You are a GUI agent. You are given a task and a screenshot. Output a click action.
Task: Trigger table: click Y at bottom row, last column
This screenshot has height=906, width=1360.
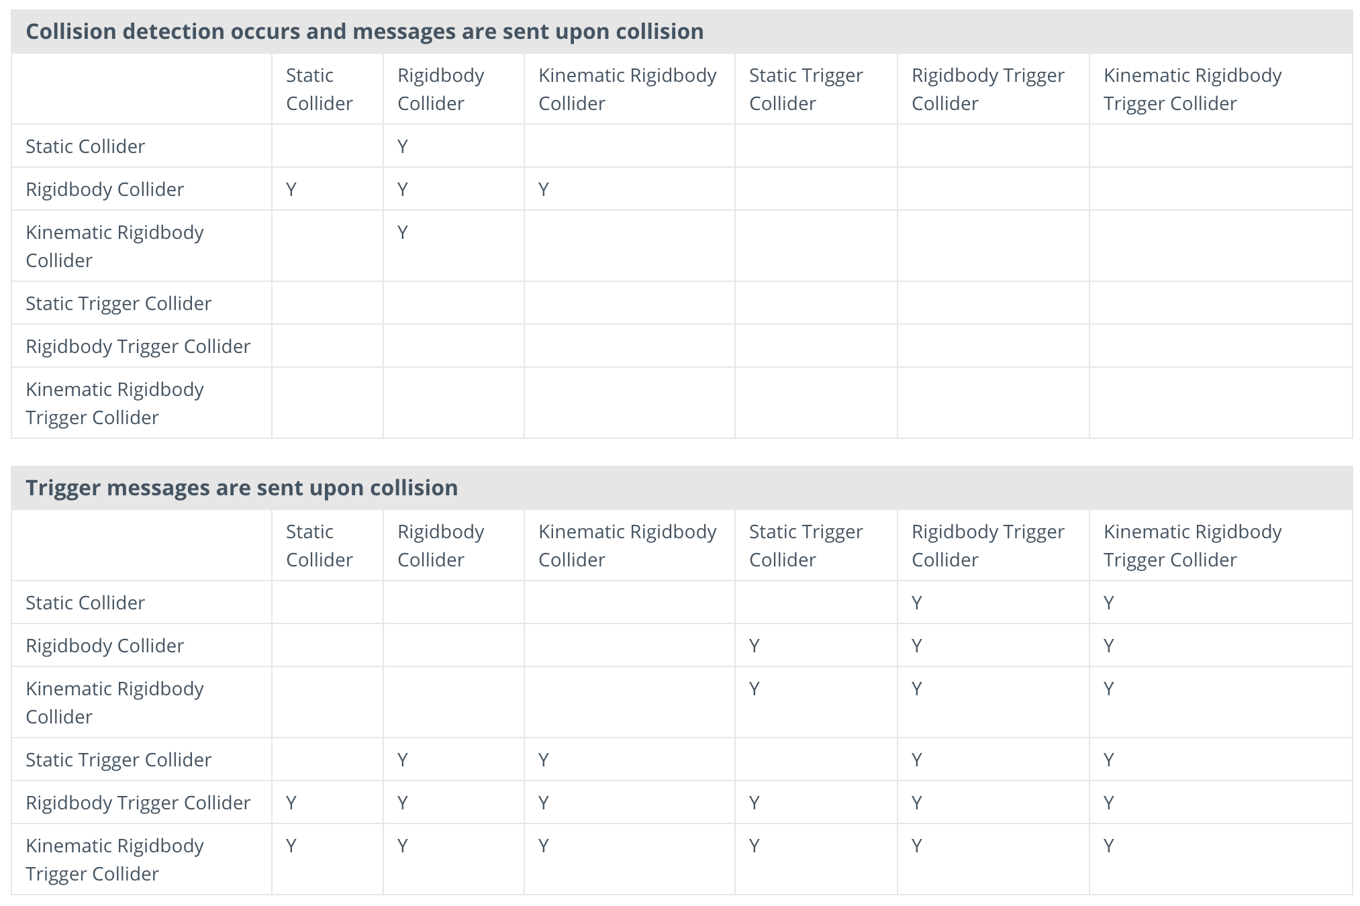[1109, 846]
